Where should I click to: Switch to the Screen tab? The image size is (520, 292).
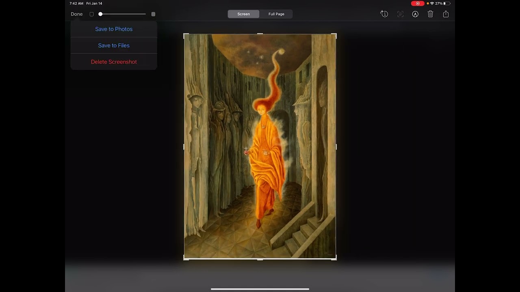pos(244,14)
